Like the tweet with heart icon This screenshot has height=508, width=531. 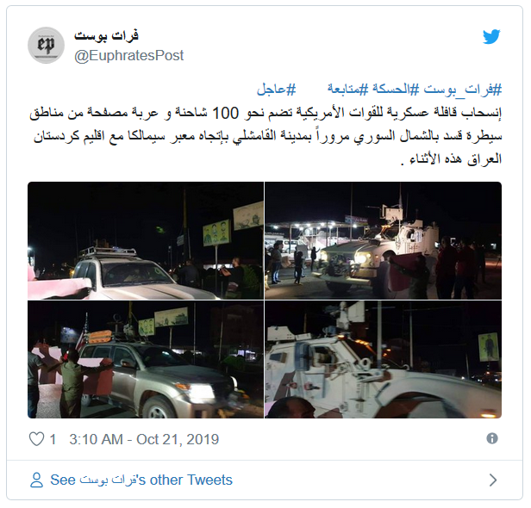(36, 439)
